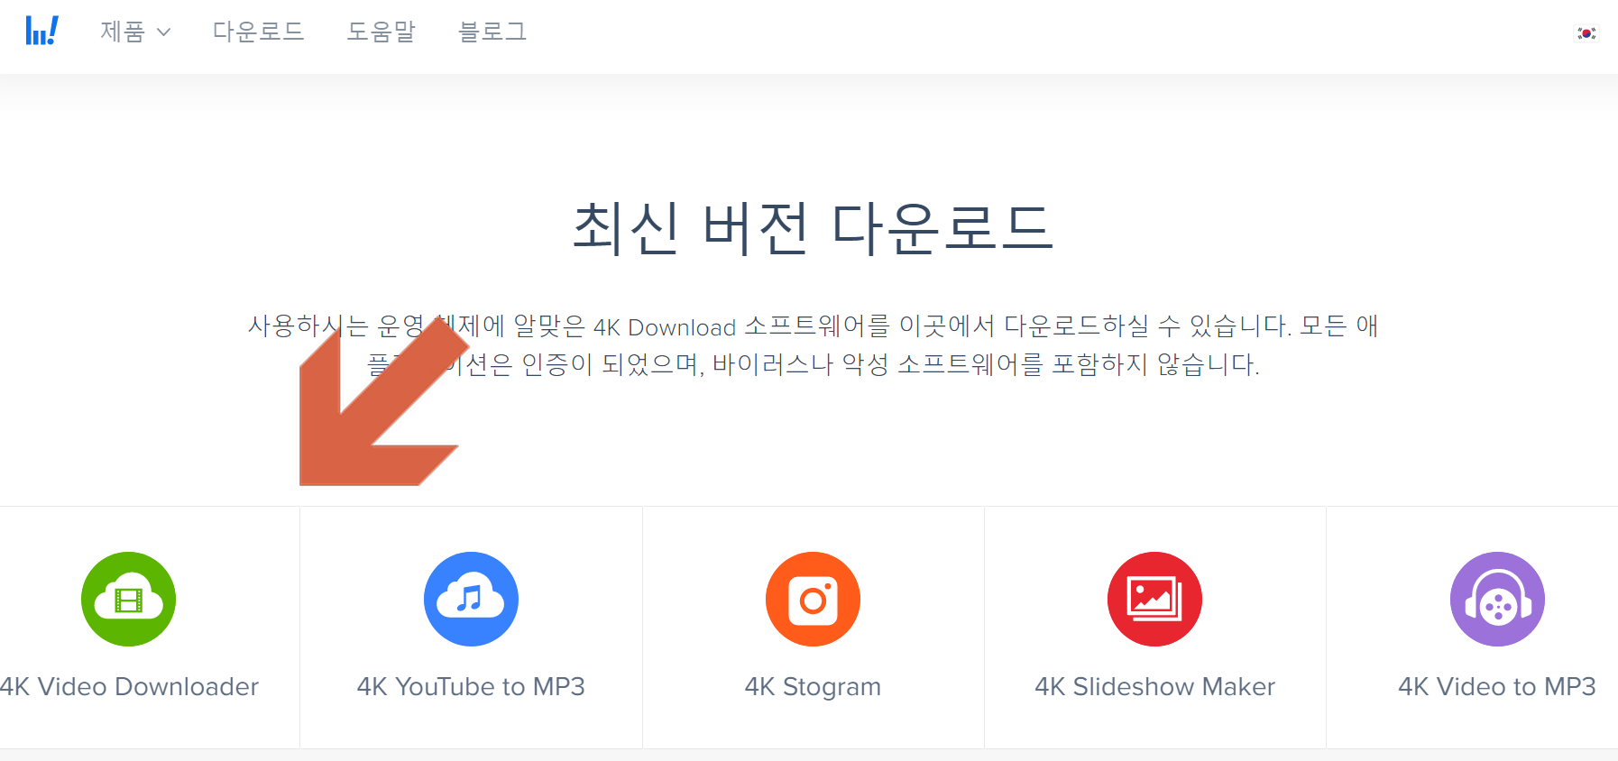Select the 4K YouTube to MP3 label
This screenshot has height=761, width=1618.
click(471, 687)
